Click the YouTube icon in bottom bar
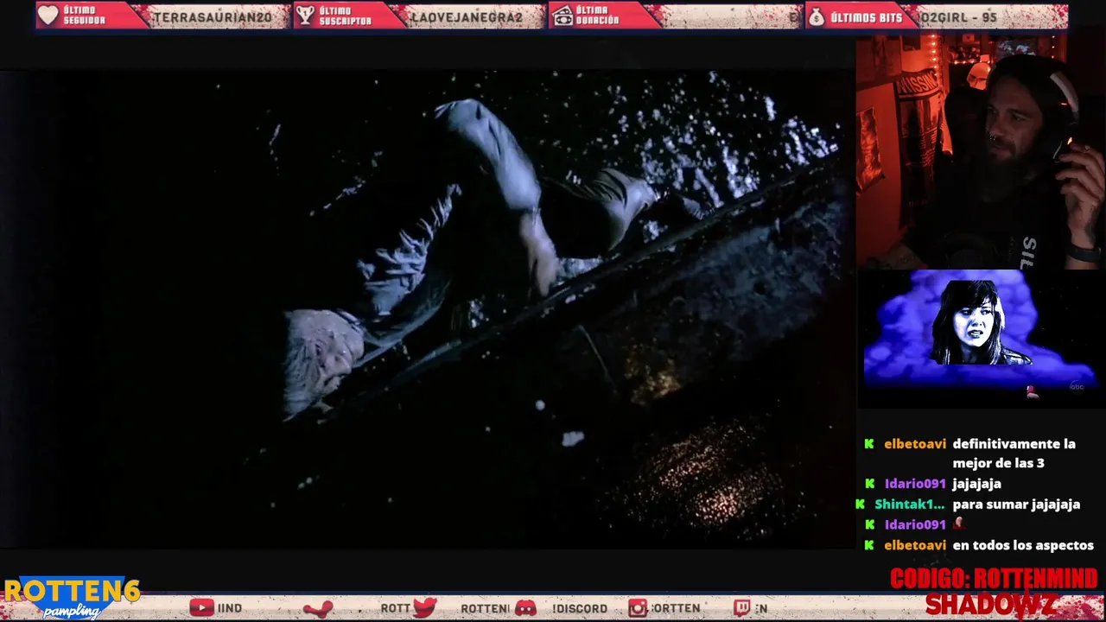1106x622 pixels. coord(201,608)
